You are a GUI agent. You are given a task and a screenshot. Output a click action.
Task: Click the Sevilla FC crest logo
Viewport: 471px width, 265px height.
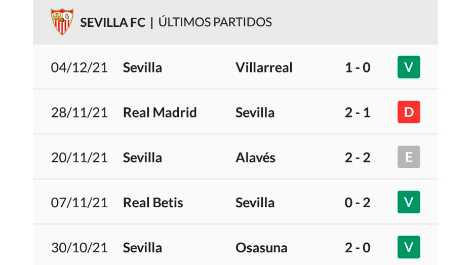click(x=62, y=22)
